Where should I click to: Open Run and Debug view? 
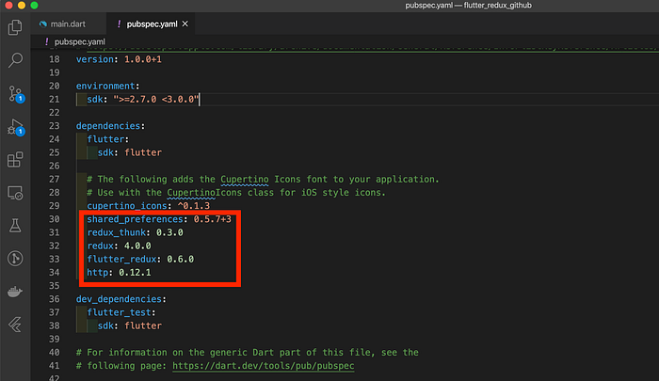click(16, 127)
